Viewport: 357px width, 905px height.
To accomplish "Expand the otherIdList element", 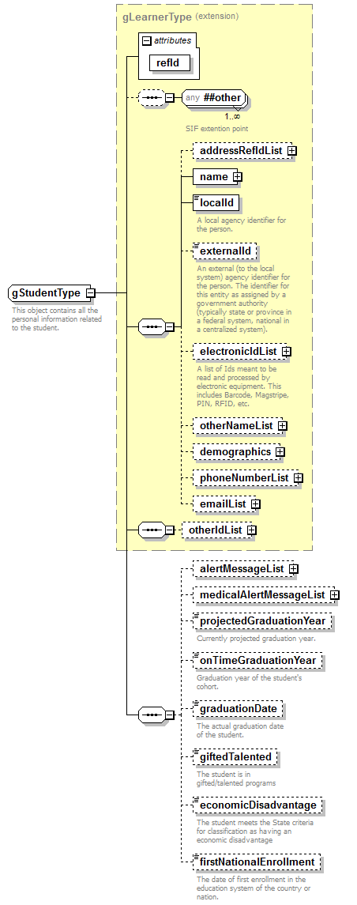I will (x=251, y=530).
